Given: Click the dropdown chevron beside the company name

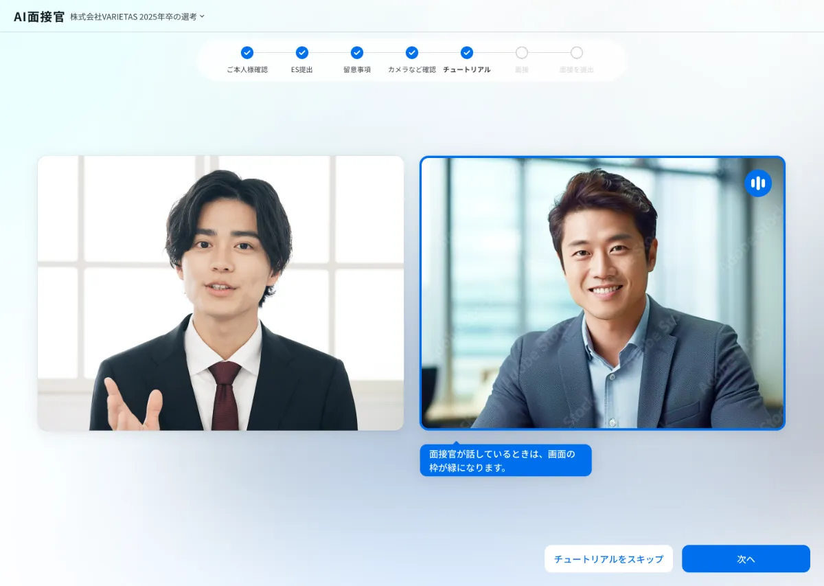Looking at the screenshot, I should click(x=202, y=16).
